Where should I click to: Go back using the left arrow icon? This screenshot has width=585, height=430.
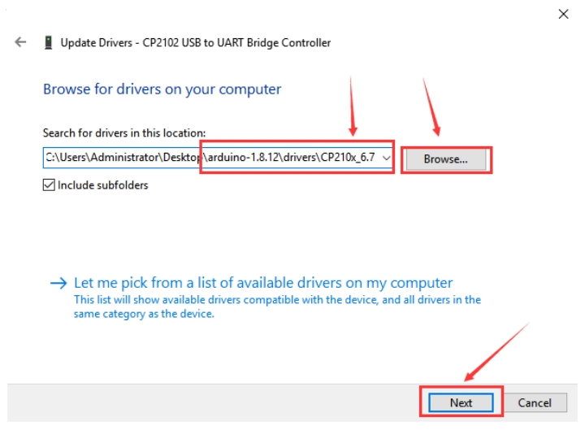(20, 42)
